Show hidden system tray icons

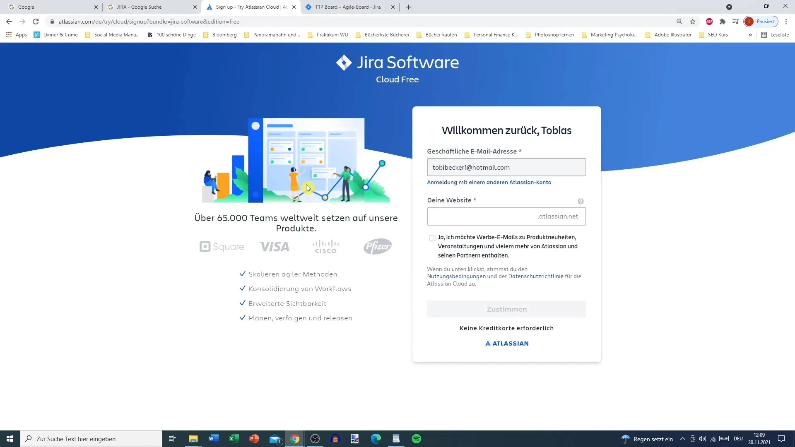pyautogui.click(x=683, y=439)
